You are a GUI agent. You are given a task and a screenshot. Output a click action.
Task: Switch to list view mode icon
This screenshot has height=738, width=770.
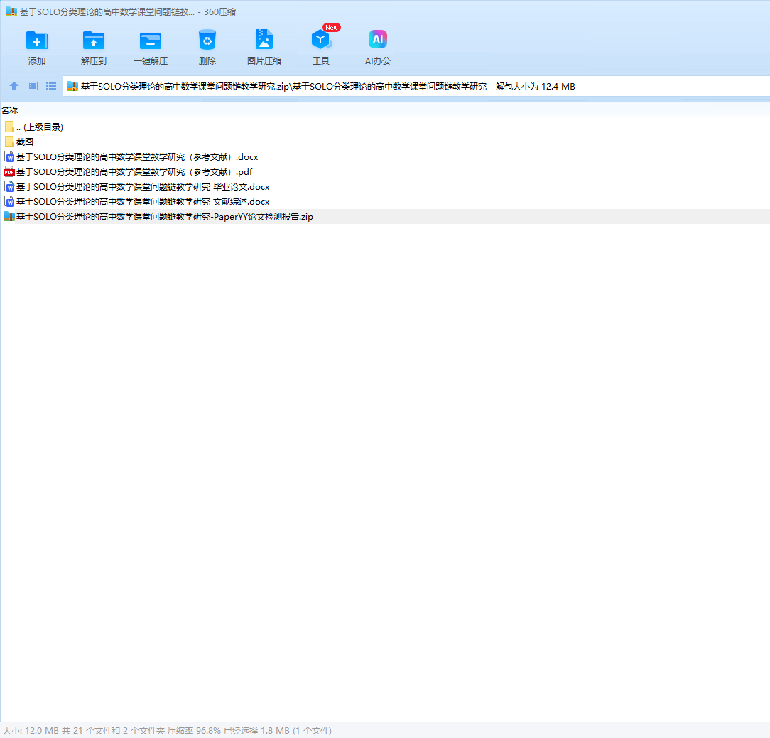pyautogui.click(x=51, y=87)
